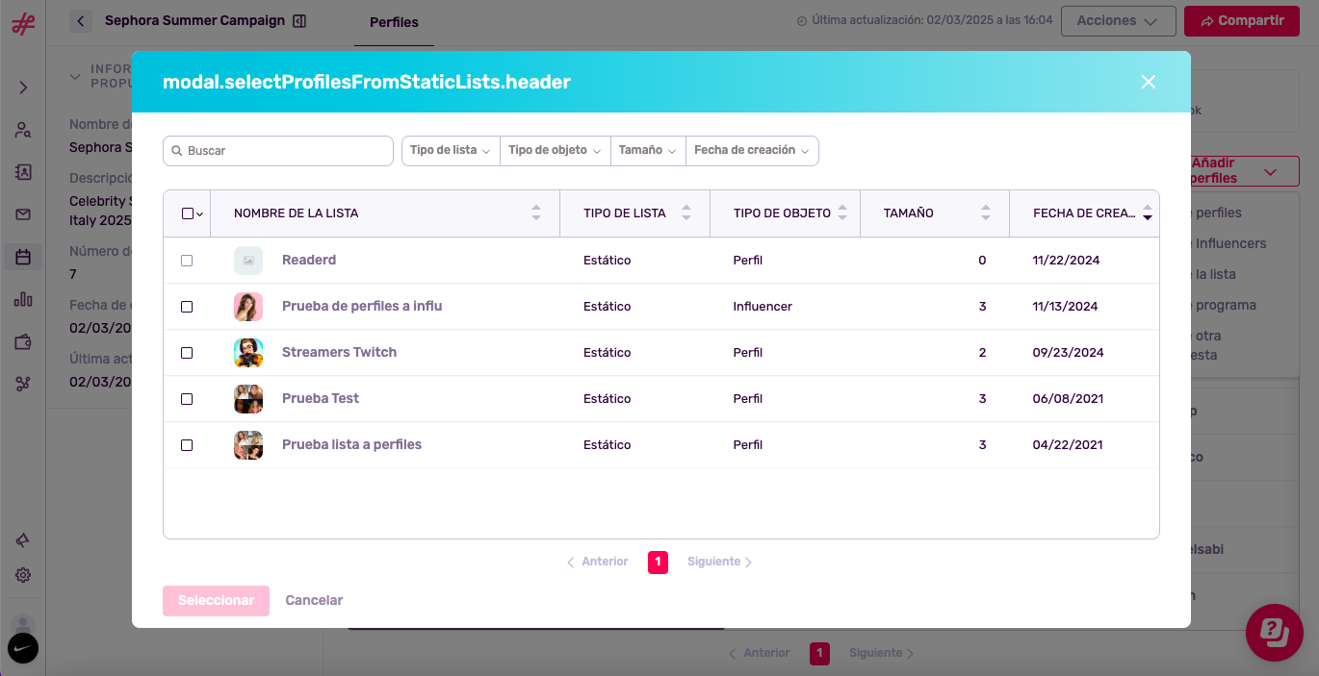The height and width of the screenshot is (676, 1319).
Task: Click the Streamers Twitch list thumbnail
Action: (x=248, y=353)
